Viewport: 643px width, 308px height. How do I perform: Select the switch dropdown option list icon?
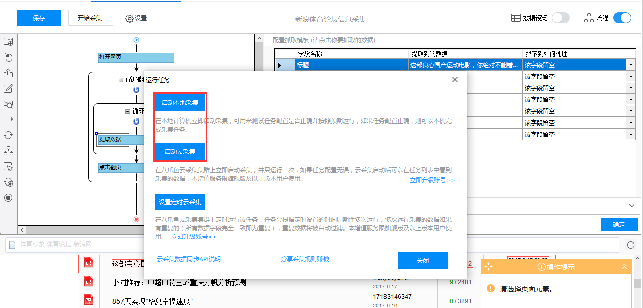8,119
